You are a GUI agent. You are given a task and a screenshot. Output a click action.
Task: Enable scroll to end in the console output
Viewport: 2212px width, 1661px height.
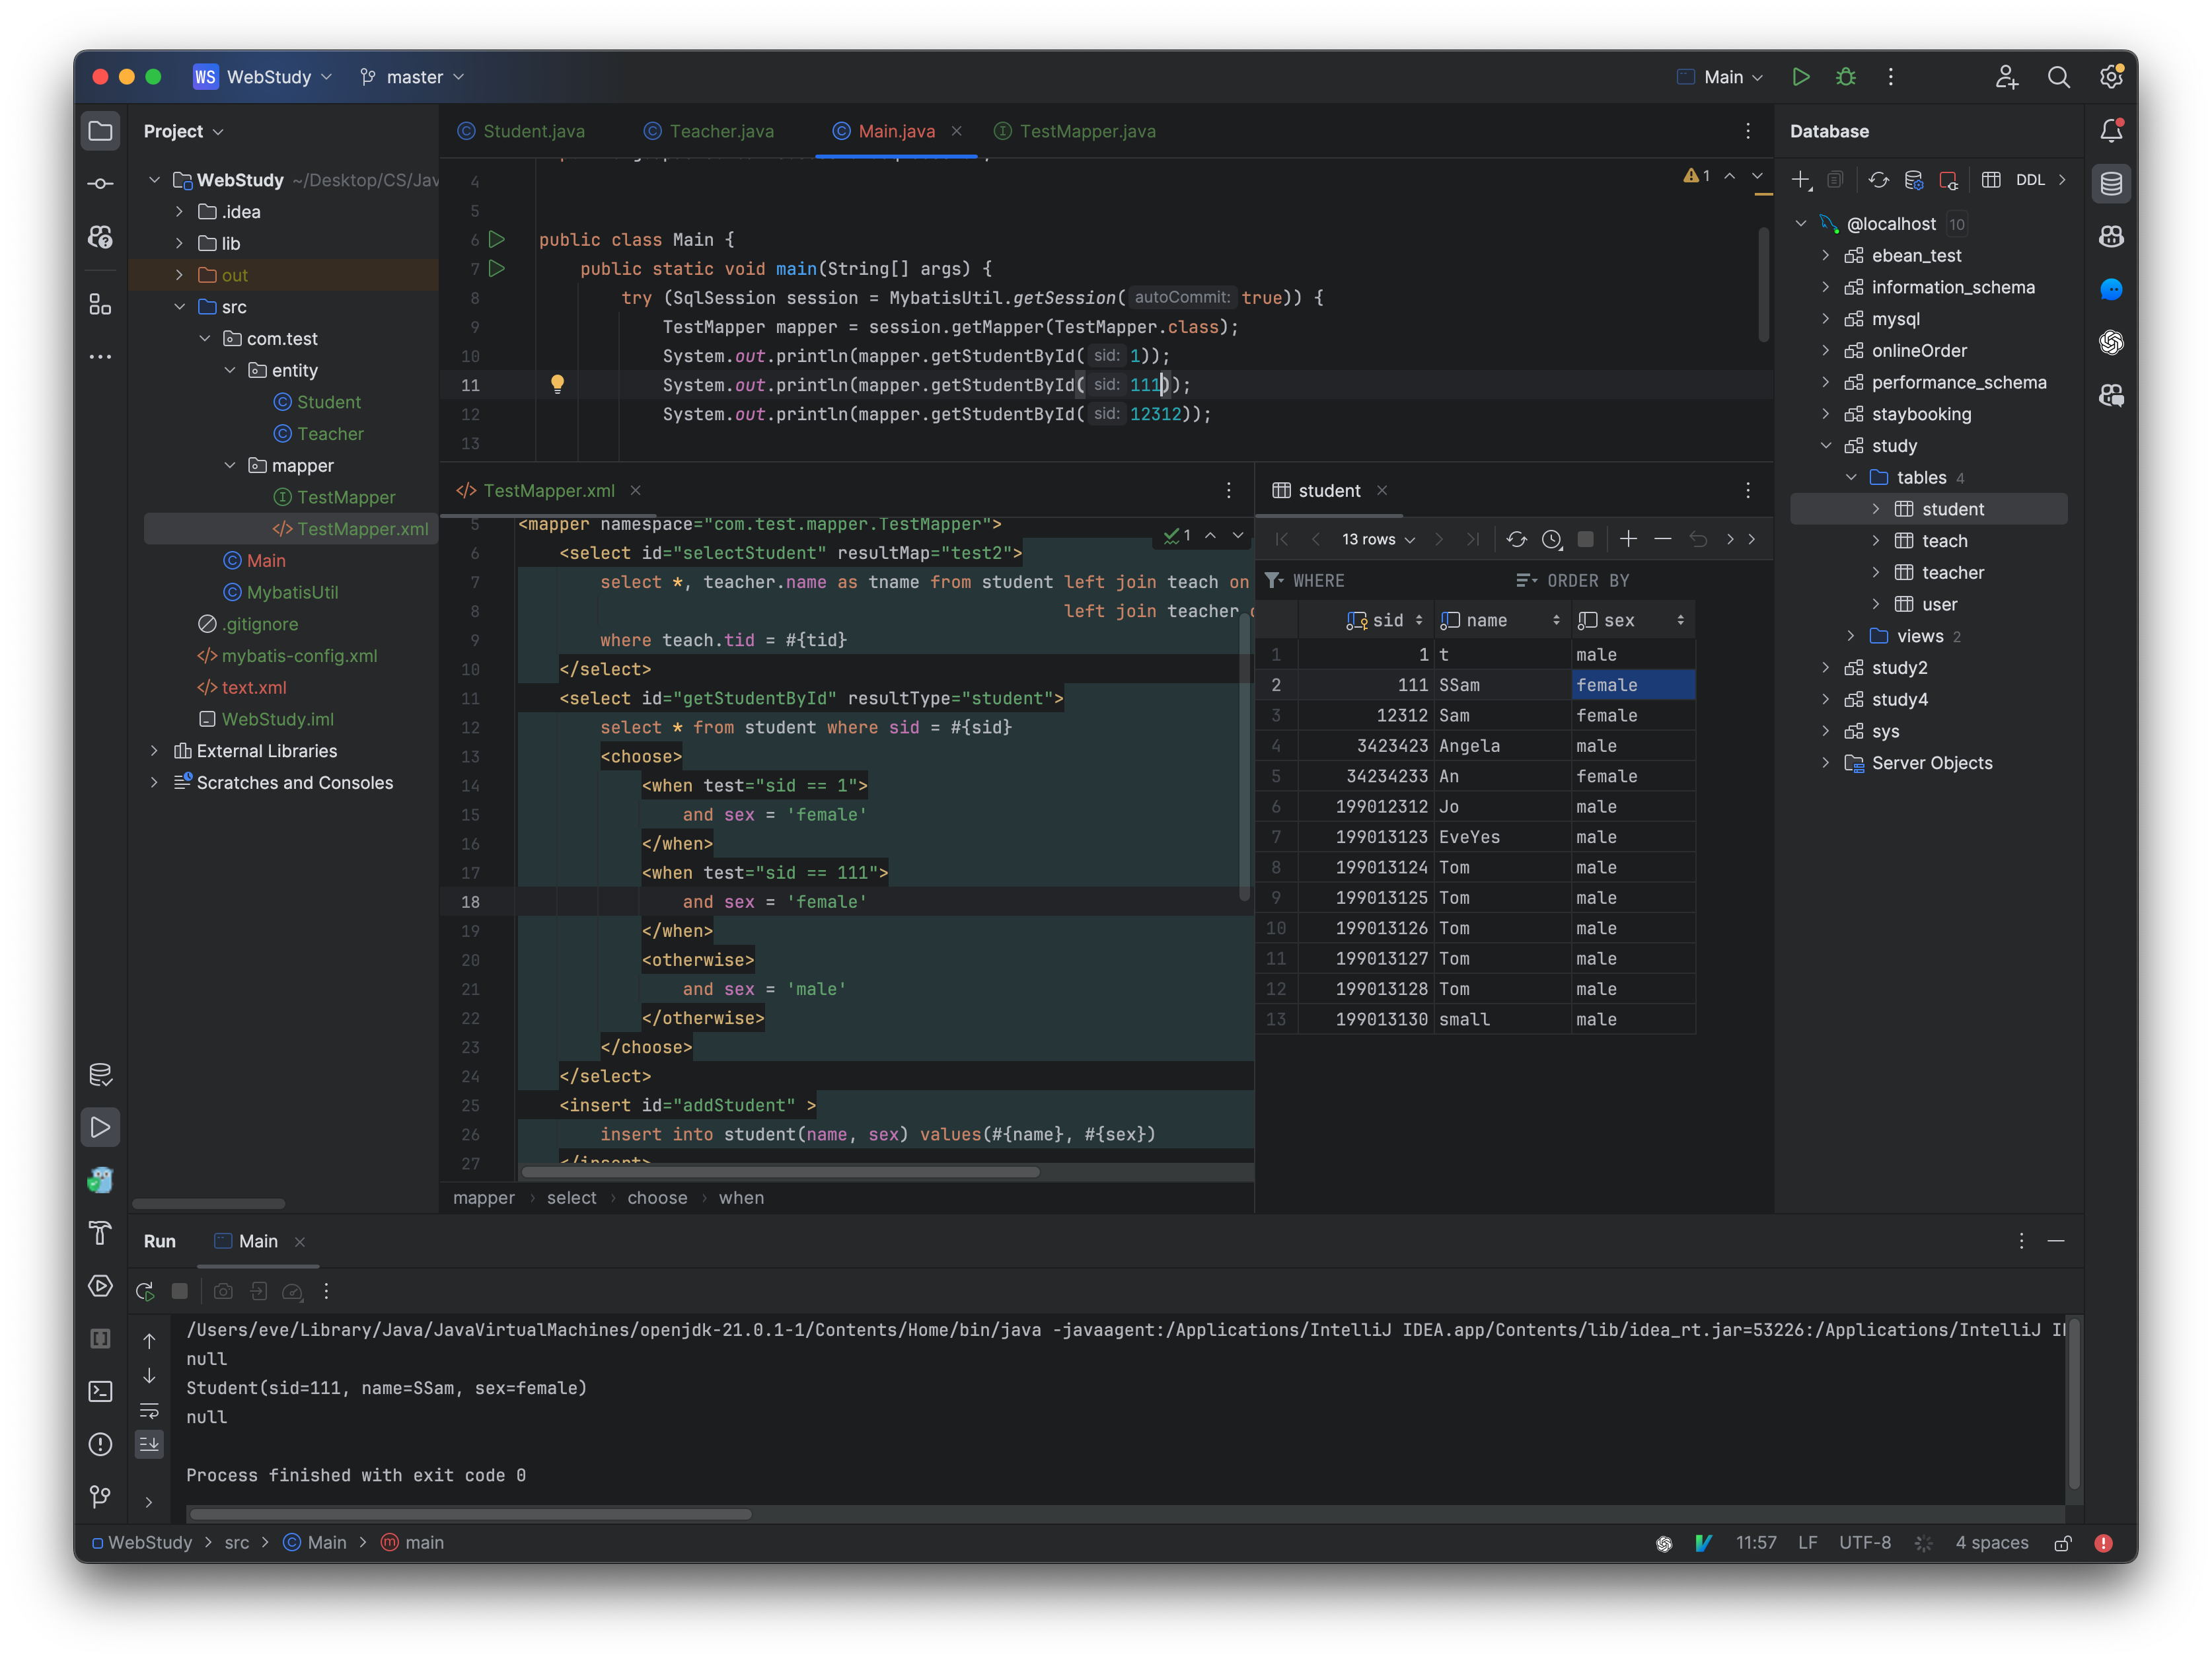point(149,1443)
